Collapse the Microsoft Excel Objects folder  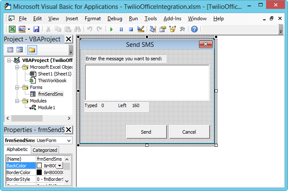tap(17, 67)
